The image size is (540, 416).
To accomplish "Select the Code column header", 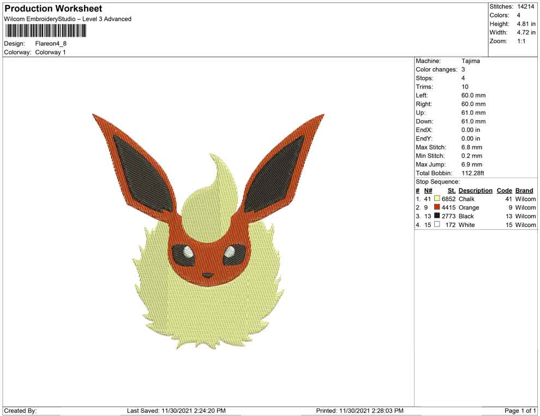I will pos(505,191).
